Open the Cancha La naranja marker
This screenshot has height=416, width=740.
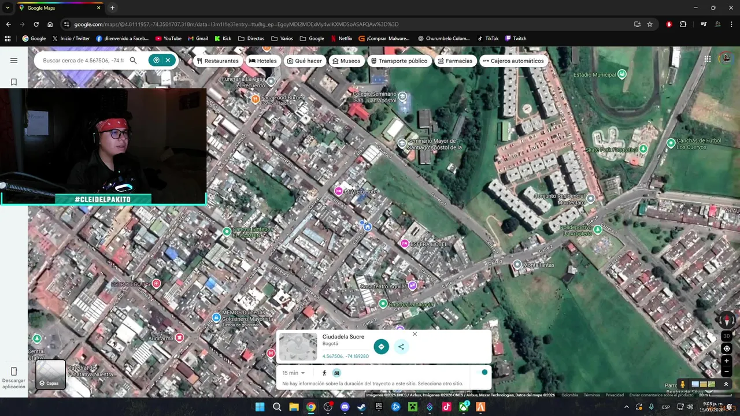383,303
